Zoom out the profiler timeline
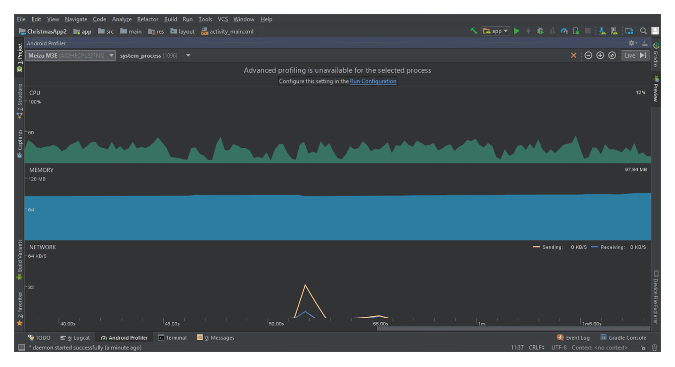The image size is (675, 367). pos(588,55)
